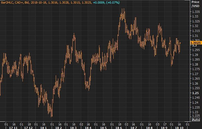Click the 18 3 month label
The height and width of the screenshot is (129, 202).
(73, 128)
